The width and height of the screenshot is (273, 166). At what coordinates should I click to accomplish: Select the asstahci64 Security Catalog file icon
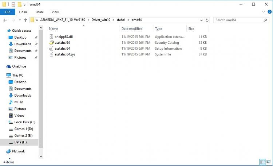(x=51, y=43)
